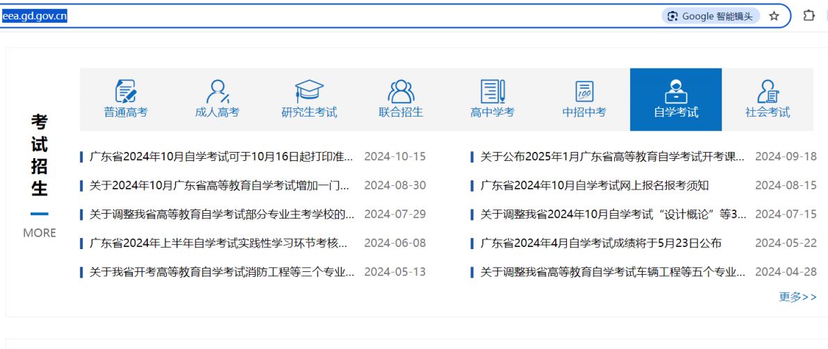Open the MORE link under 考试招生

(x=40, y=233)
